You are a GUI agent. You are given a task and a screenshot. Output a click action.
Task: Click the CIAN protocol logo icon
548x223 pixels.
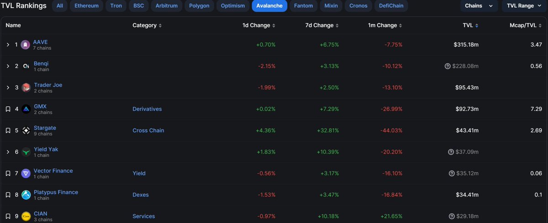tap(26, 216)
